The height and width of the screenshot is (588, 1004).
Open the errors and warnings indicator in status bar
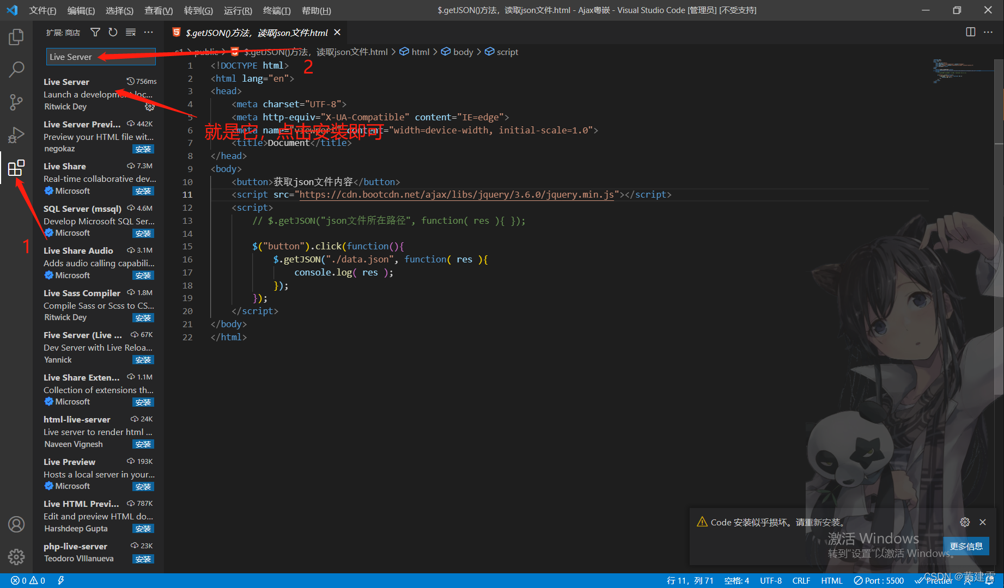[28, 580]
